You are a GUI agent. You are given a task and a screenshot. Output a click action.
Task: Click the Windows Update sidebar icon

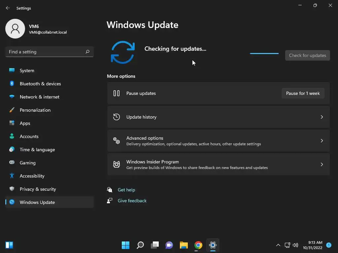click(12, 202)
